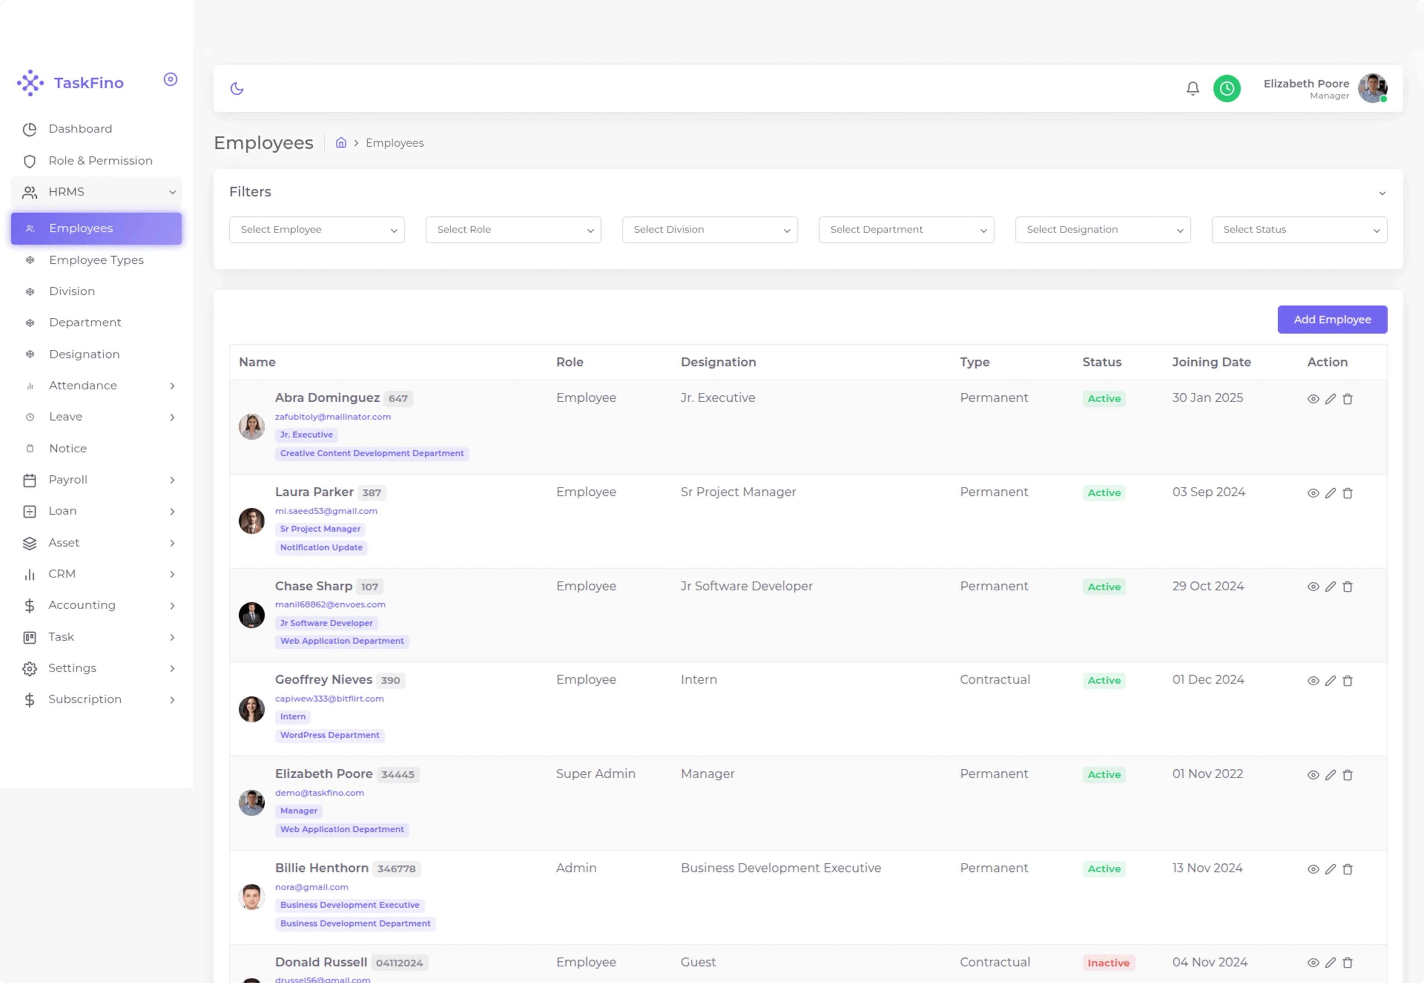Open Select Department dropdown
The image size is (1424, 983).
point(906,230)
